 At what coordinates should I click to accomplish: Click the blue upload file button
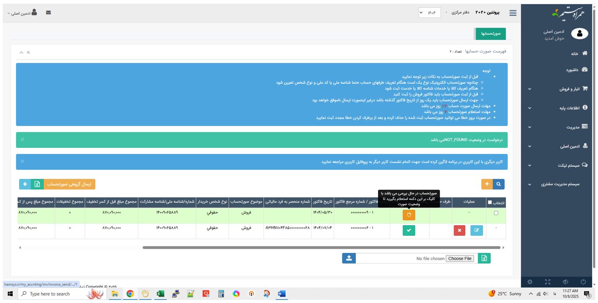[349, 258]
